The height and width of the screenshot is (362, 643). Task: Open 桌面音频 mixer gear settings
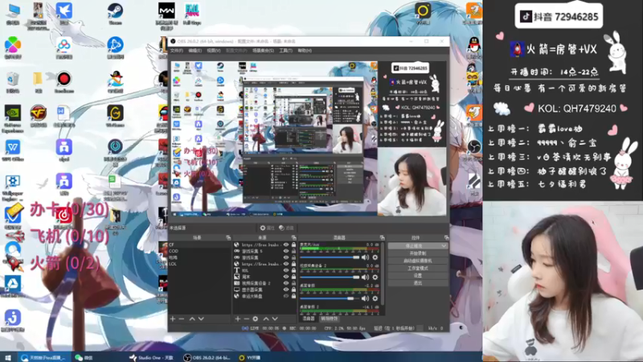coord(375,298)
